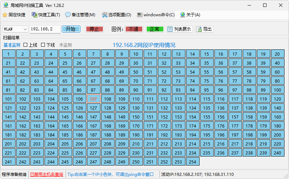The height and width of the screenshot is (179, 289).
Task: Click the 已禁用主机名查询 status link
Action: (47, 175)
